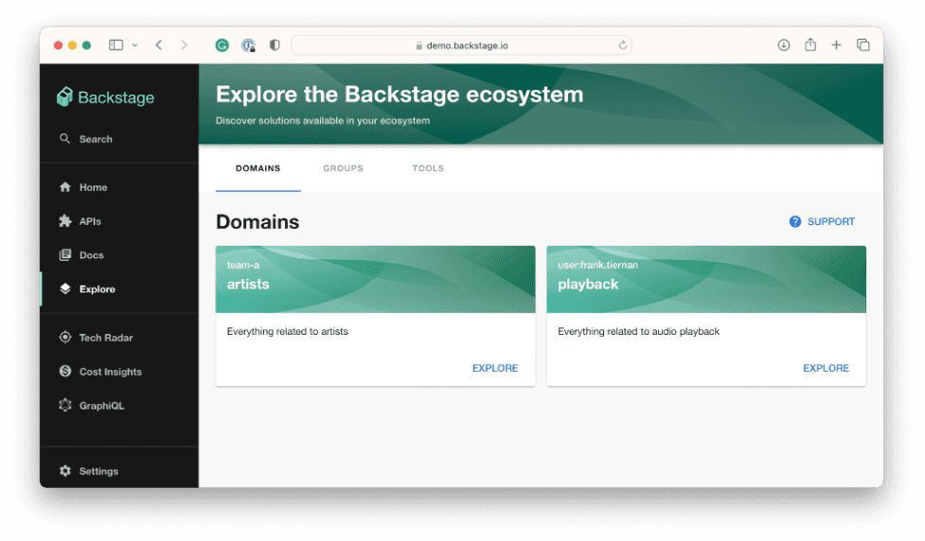Open APIs puzzle piece icon
This screenshot has width=925, height=541.
coord(65,221)
